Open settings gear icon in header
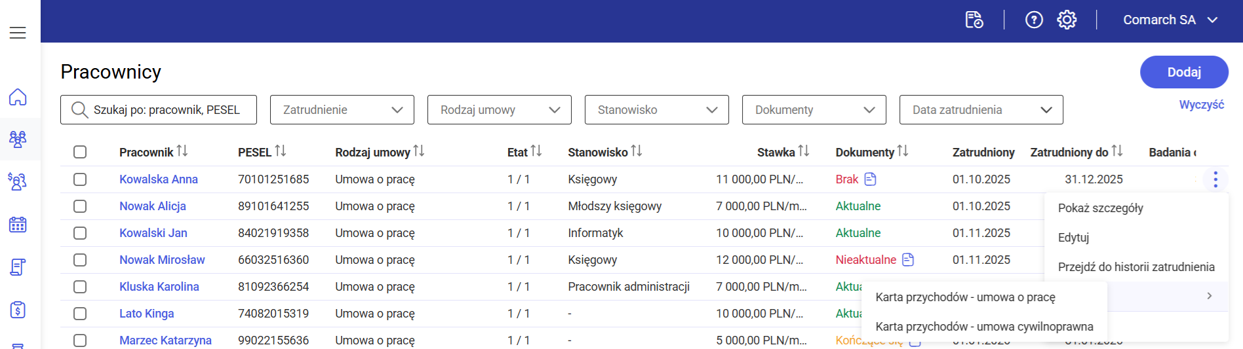 pyautogui.click(x=1067, y=20)
